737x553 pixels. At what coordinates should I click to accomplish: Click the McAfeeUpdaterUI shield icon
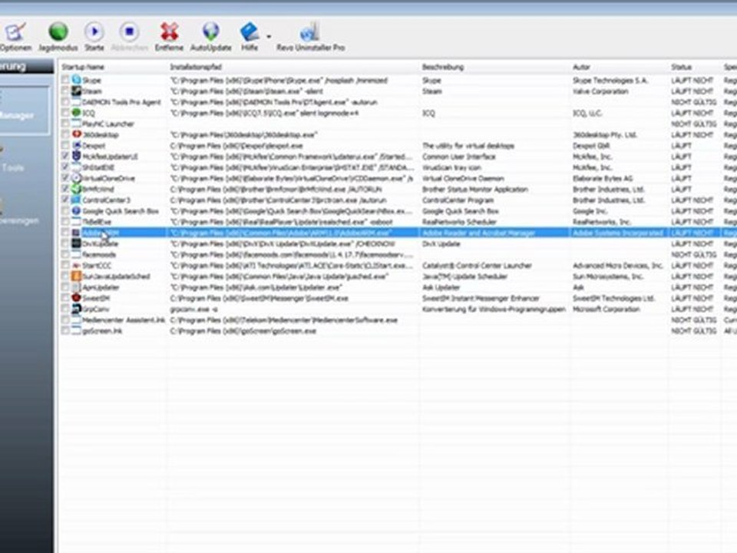(76, 156)
